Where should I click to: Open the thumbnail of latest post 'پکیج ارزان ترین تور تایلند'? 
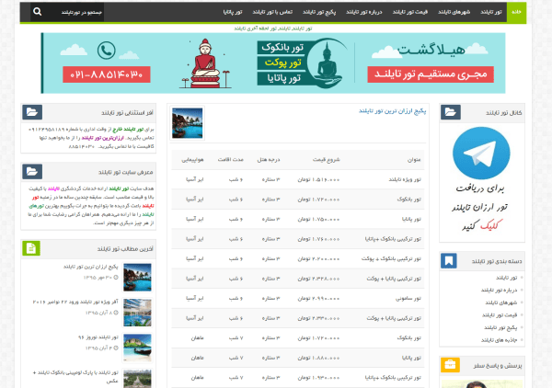click(x=137, y=277)
